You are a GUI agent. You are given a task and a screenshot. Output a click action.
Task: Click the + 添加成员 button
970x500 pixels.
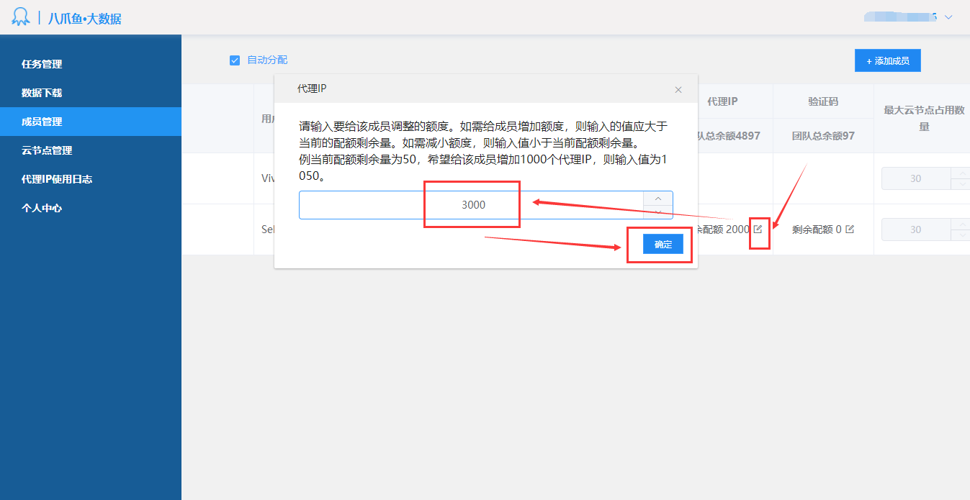click(x=888, y=61)
